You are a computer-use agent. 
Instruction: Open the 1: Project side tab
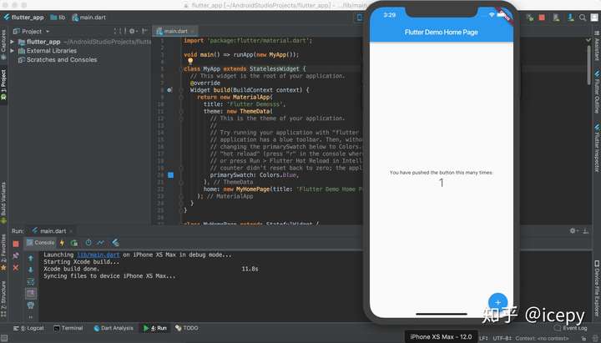coord(3,84)
